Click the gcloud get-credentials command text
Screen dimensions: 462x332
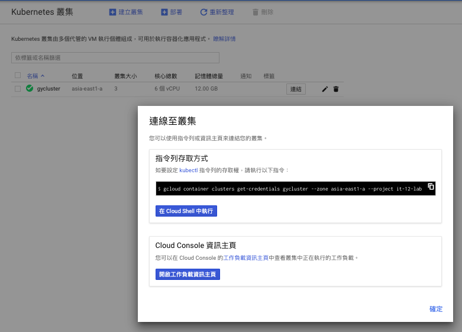click(x=292, y=189)
